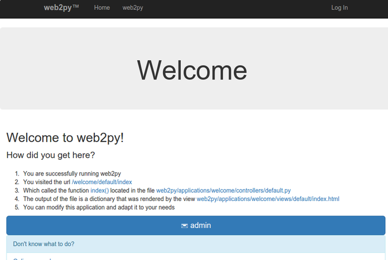Follow the /welcome/default/index link
The width and height of the screenshot is (388, 260).
point(102,182)
